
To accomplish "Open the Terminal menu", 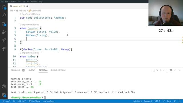I will (x=34, y=2).
